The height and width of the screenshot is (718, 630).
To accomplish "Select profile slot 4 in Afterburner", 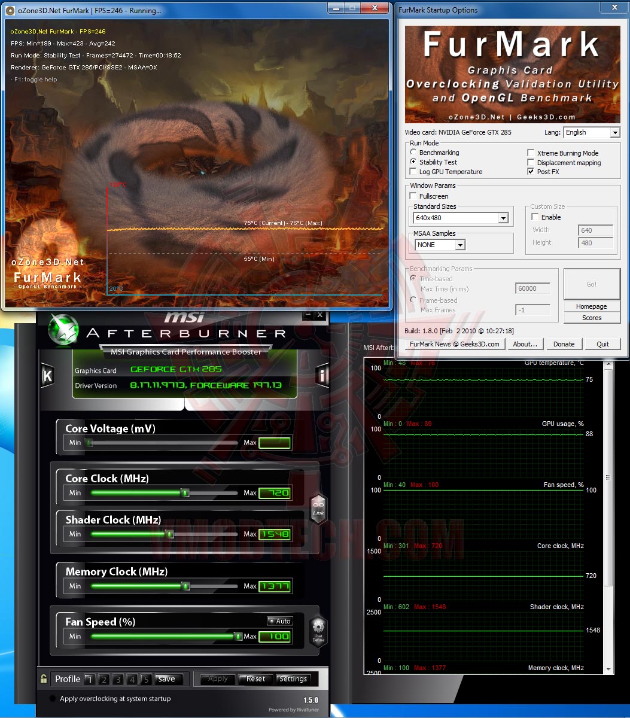I will tap(132, 679).
